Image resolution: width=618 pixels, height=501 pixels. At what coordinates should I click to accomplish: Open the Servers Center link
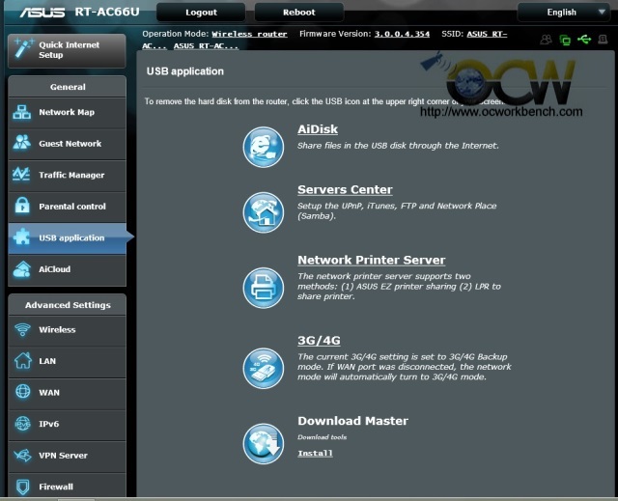[345, 189]
